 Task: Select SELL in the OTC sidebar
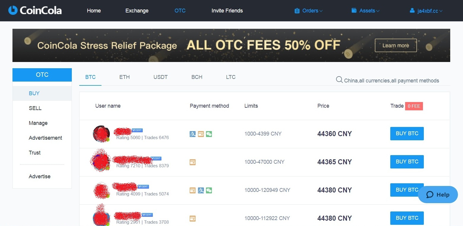click(35, 108)
